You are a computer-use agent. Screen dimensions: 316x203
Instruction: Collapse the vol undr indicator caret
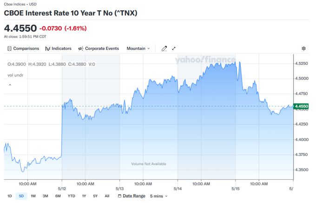coord(10,85)
